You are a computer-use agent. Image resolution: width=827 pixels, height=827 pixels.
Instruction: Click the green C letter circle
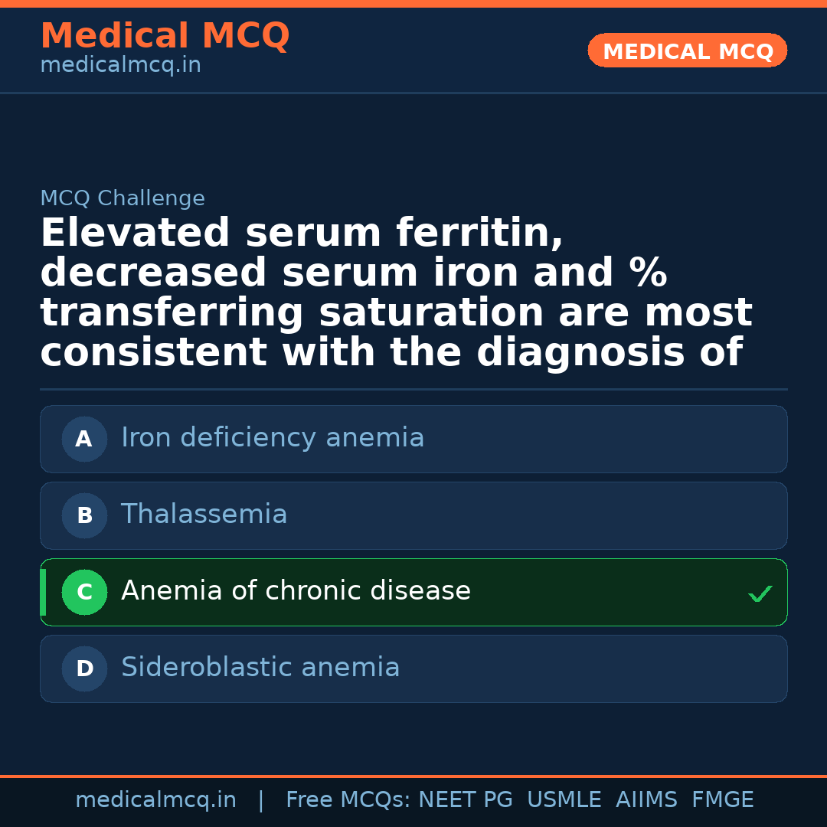tap(84, 593)
